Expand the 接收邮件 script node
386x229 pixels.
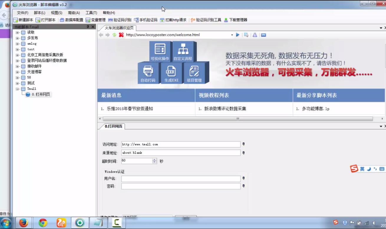click(x=17, y=66)
